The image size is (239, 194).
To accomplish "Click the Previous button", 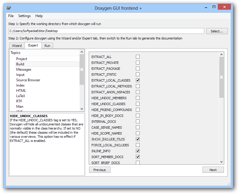I will [100, 170].
